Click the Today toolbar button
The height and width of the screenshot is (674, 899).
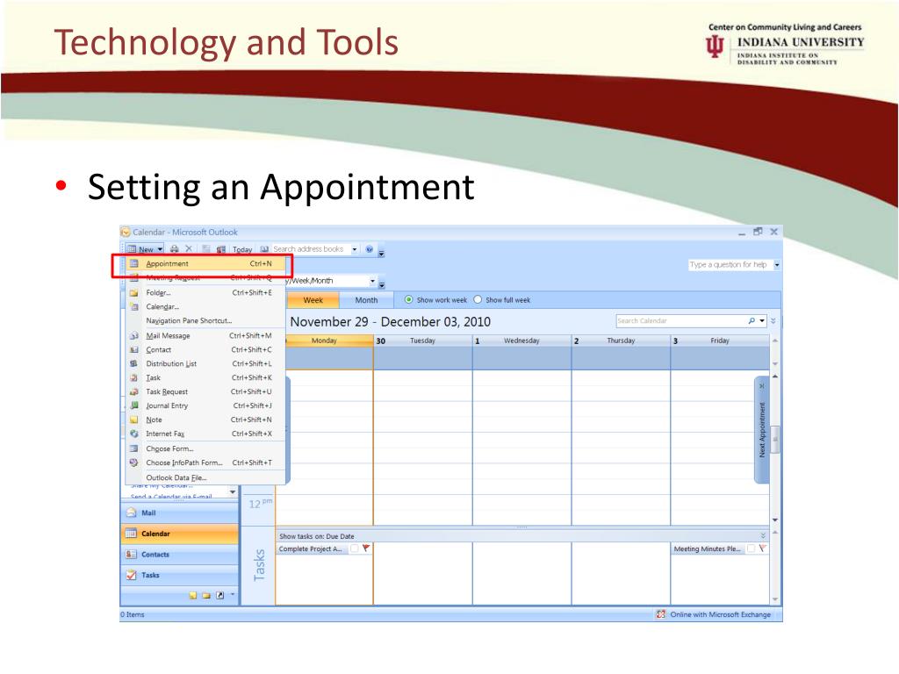click(x=242, y=249)
